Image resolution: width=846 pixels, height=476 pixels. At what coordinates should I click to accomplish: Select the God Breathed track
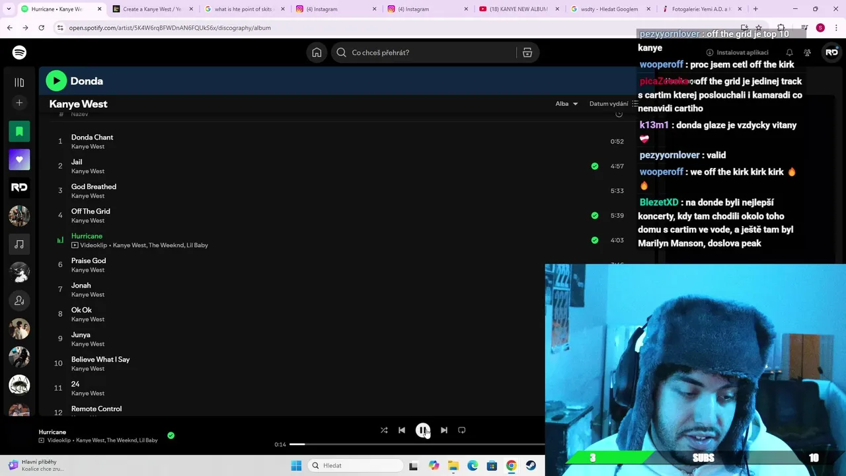point(94,186)
